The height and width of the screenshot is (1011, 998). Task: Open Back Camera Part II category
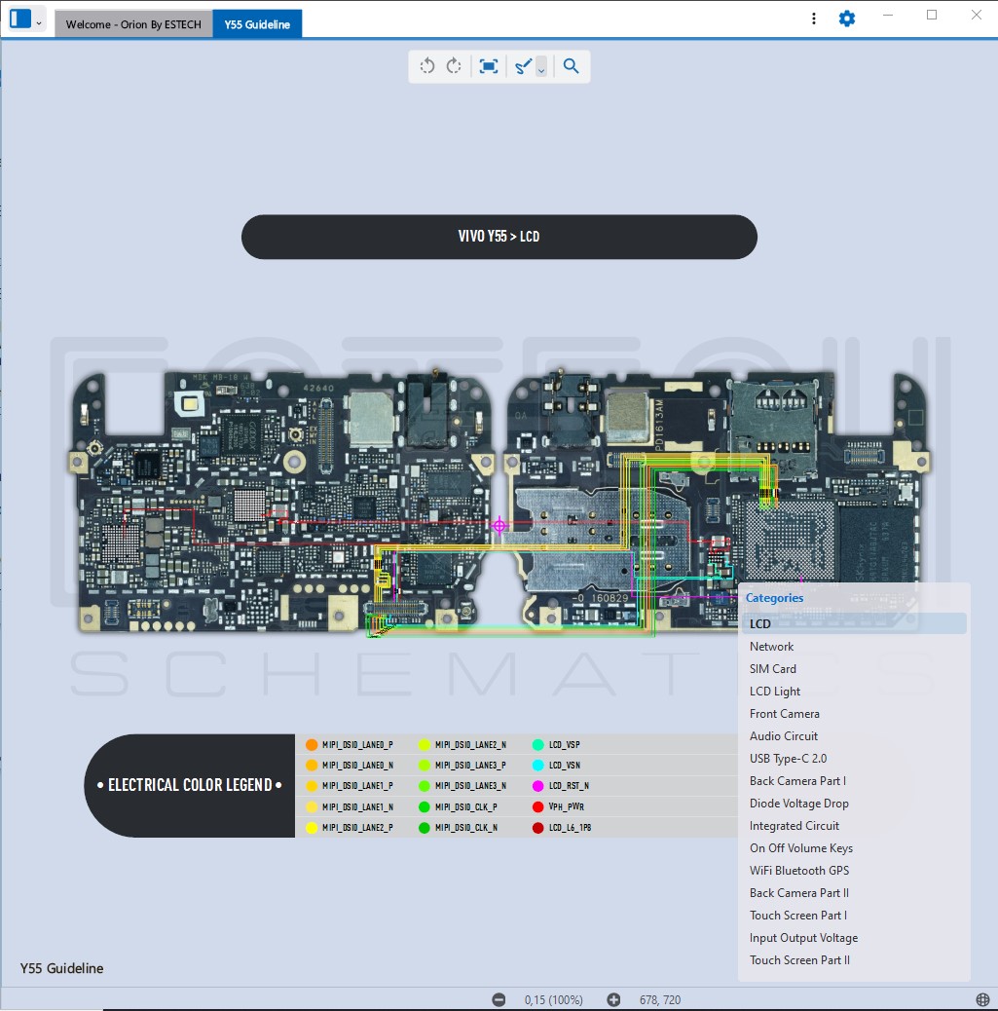point(854,893)
